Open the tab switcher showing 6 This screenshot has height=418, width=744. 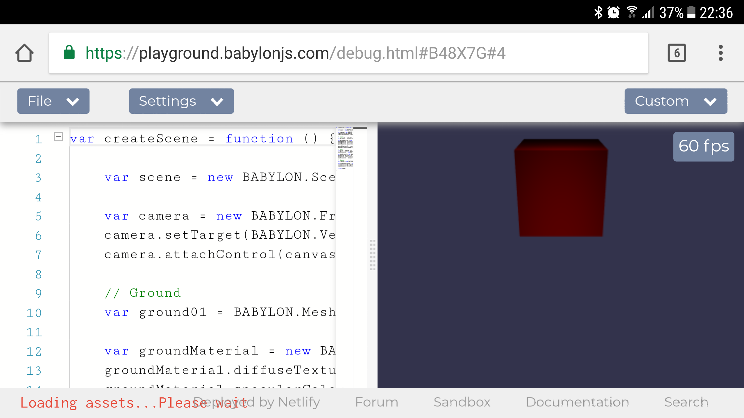677,53
